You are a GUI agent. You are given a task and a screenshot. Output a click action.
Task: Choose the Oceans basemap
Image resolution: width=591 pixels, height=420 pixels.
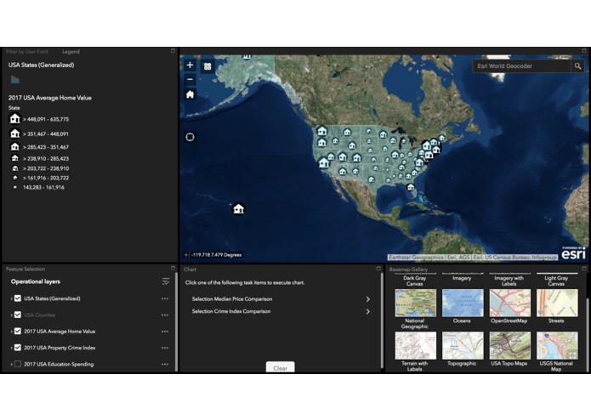coord(462,306)
